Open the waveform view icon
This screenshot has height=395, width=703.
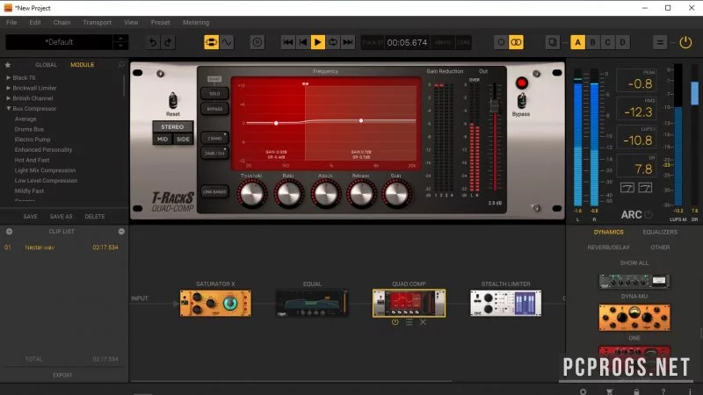click(227, 42)
